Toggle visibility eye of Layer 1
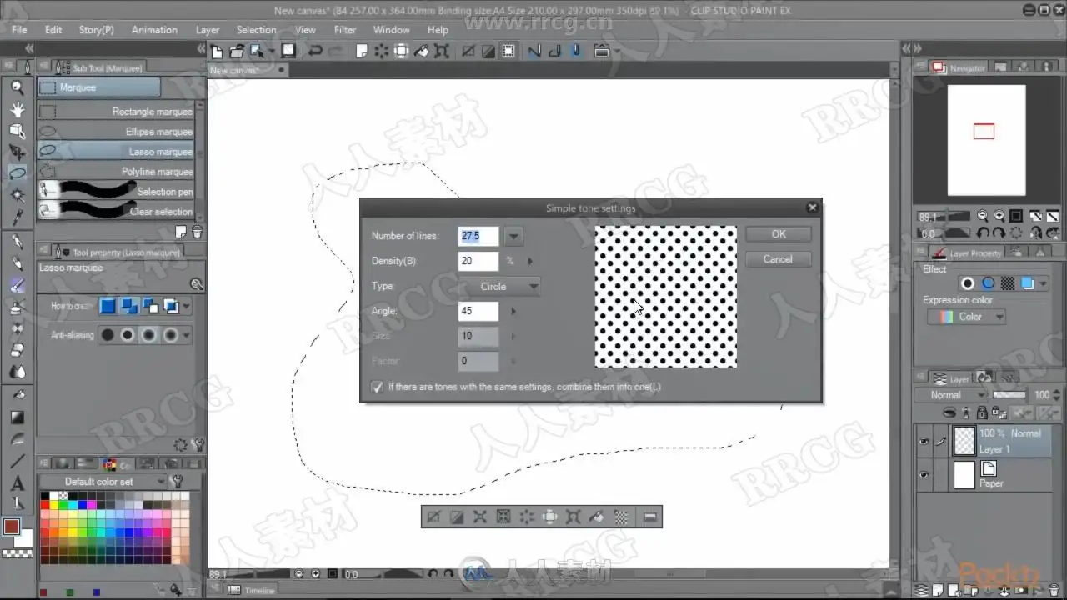Image resolution: width=1067 pixels, height=600 pixels. [924, 442]
